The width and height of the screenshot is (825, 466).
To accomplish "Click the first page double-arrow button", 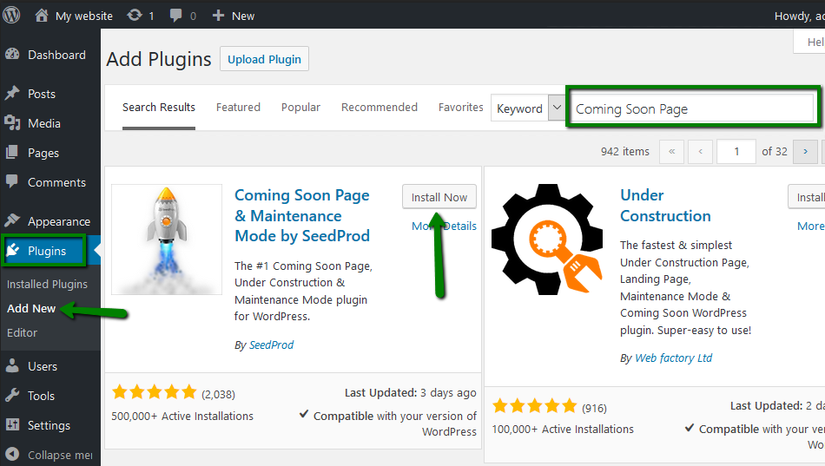I will (x=672, y=152).
